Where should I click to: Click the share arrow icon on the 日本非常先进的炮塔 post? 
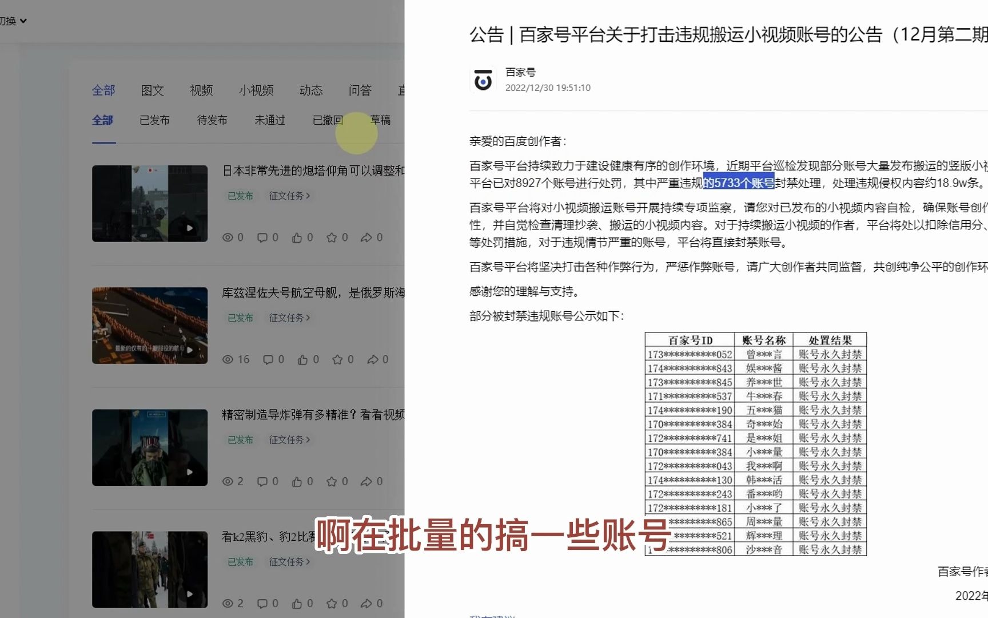tap(366, 237)
